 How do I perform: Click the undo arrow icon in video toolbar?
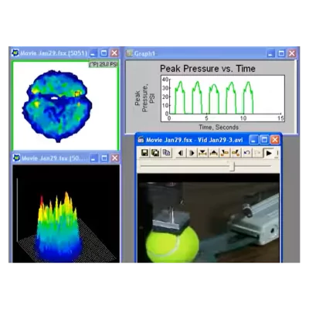[246, 153]
